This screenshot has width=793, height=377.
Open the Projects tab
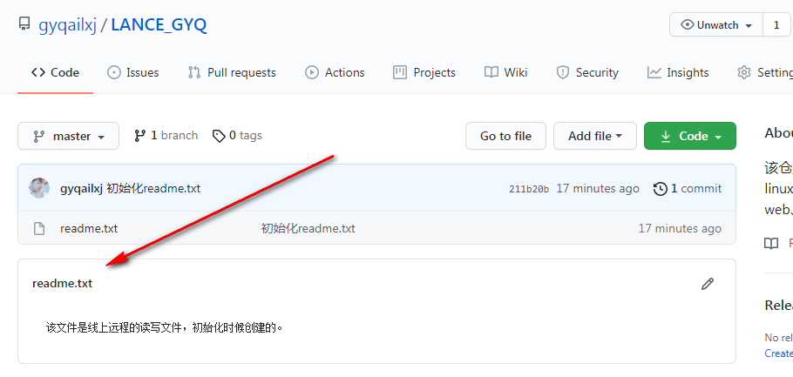(424, 73)
